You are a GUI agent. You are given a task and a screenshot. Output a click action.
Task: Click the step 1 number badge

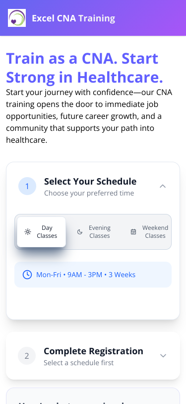tap(27, 186)
